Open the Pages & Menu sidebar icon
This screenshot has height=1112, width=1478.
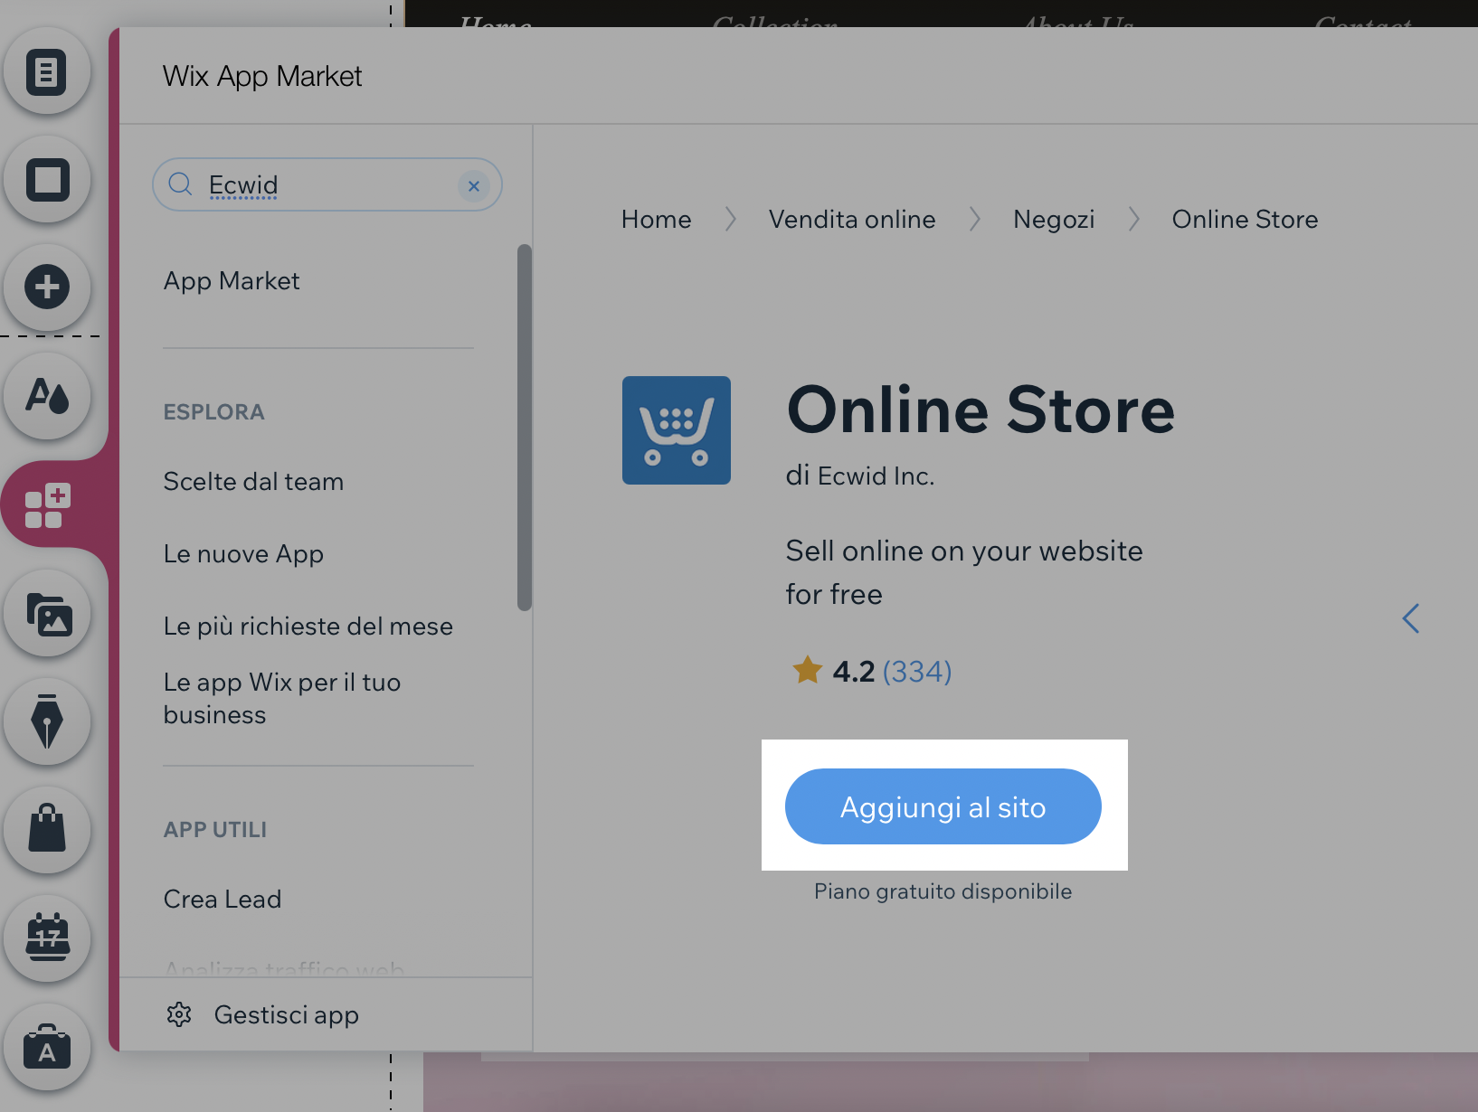click(x=47, y=72)
